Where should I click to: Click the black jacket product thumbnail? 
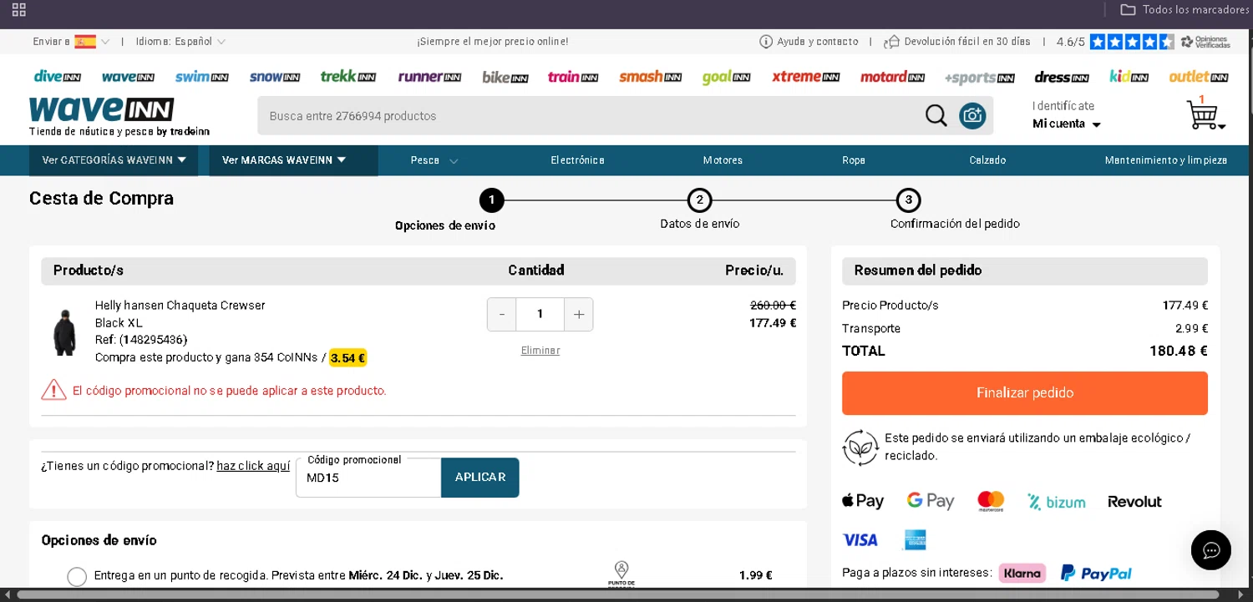click(x=64, y=331)
